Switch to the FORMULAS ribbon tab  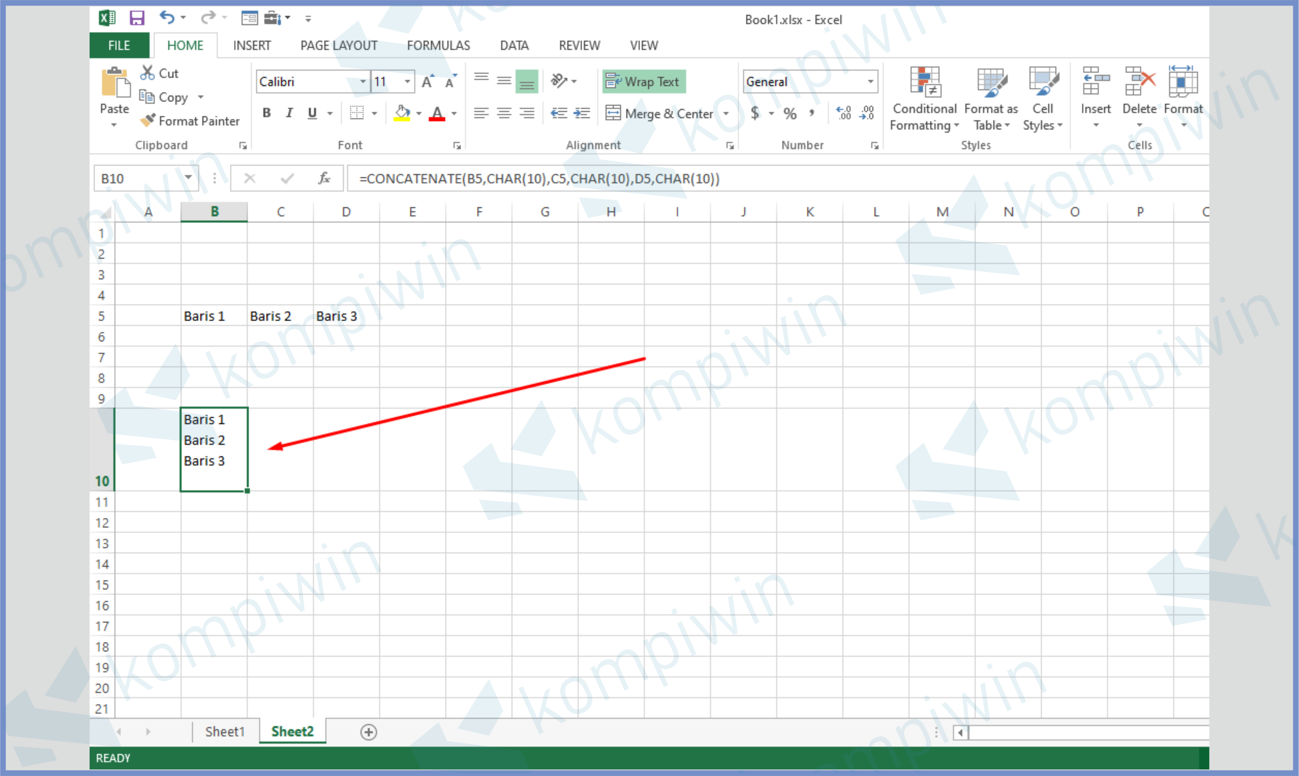(x=438, y=45)
